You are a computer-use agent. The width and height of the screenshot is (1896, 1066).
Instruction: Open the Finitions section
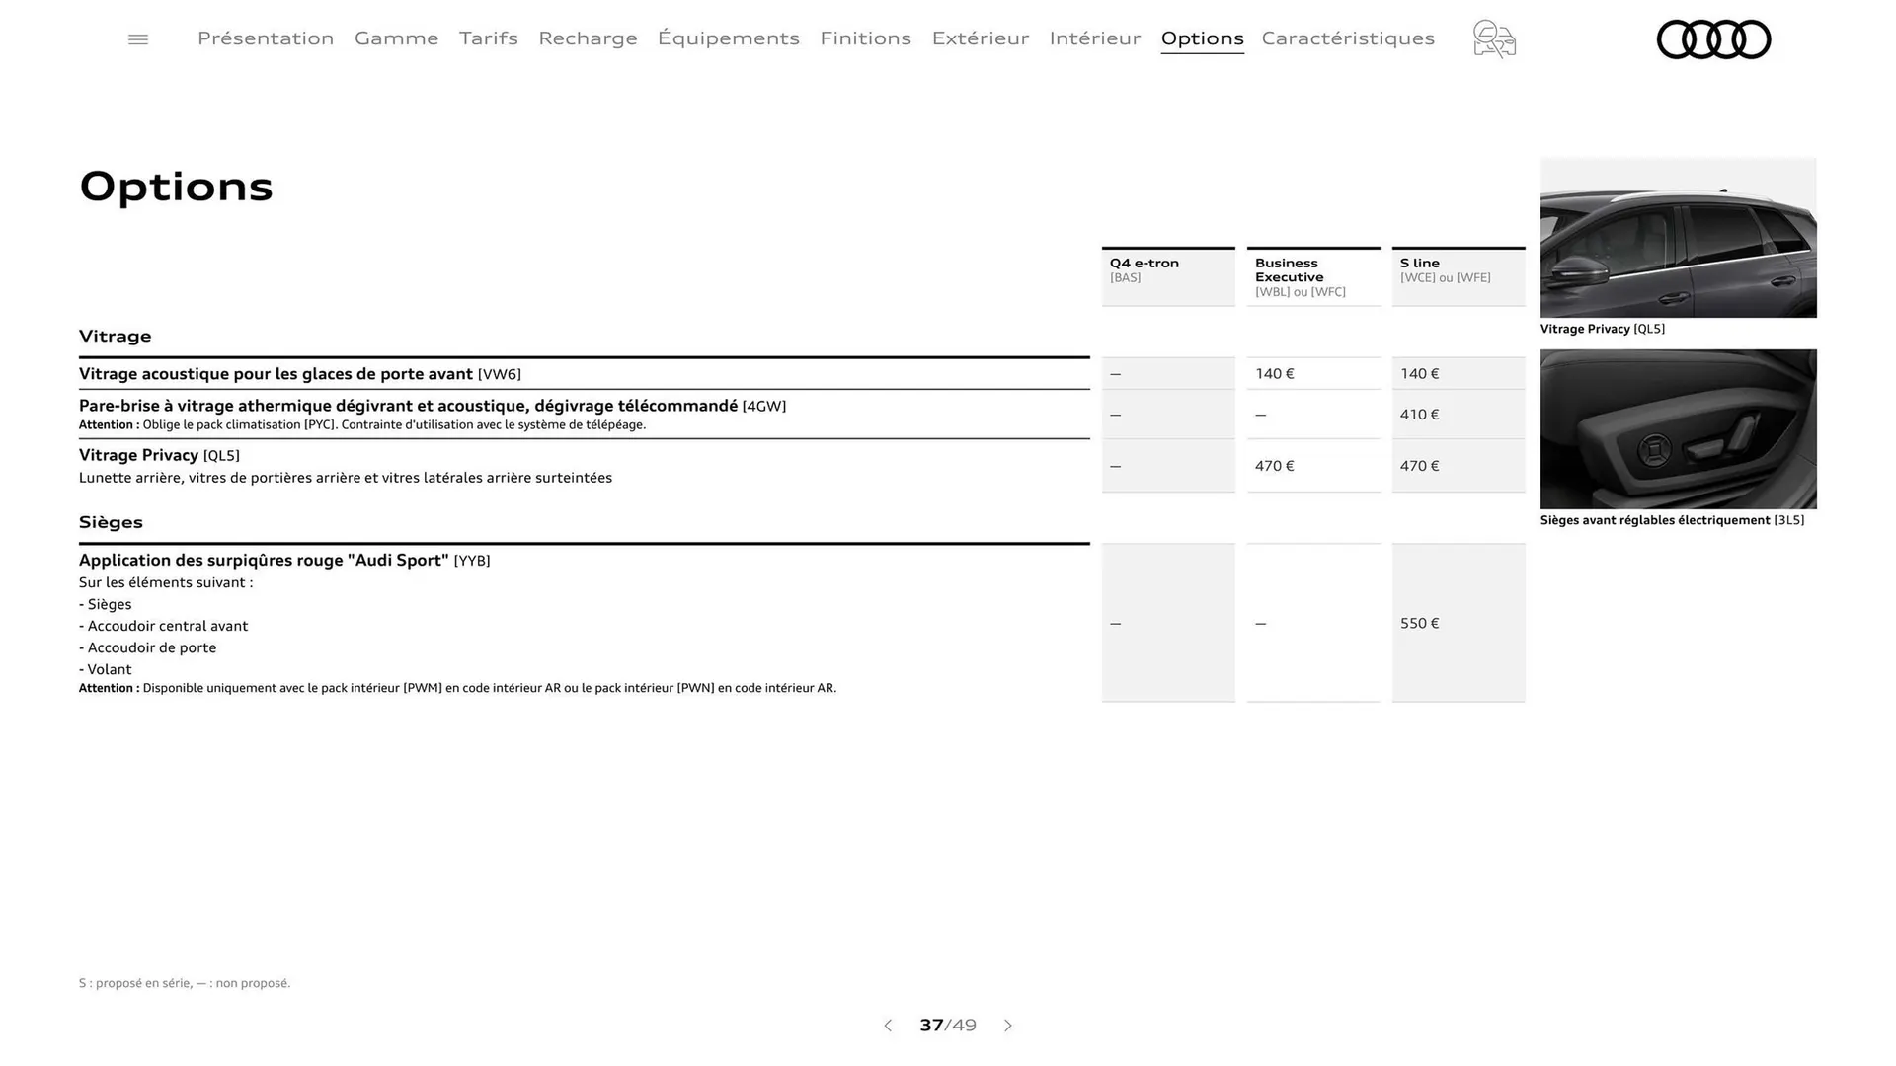pos(865,38)
